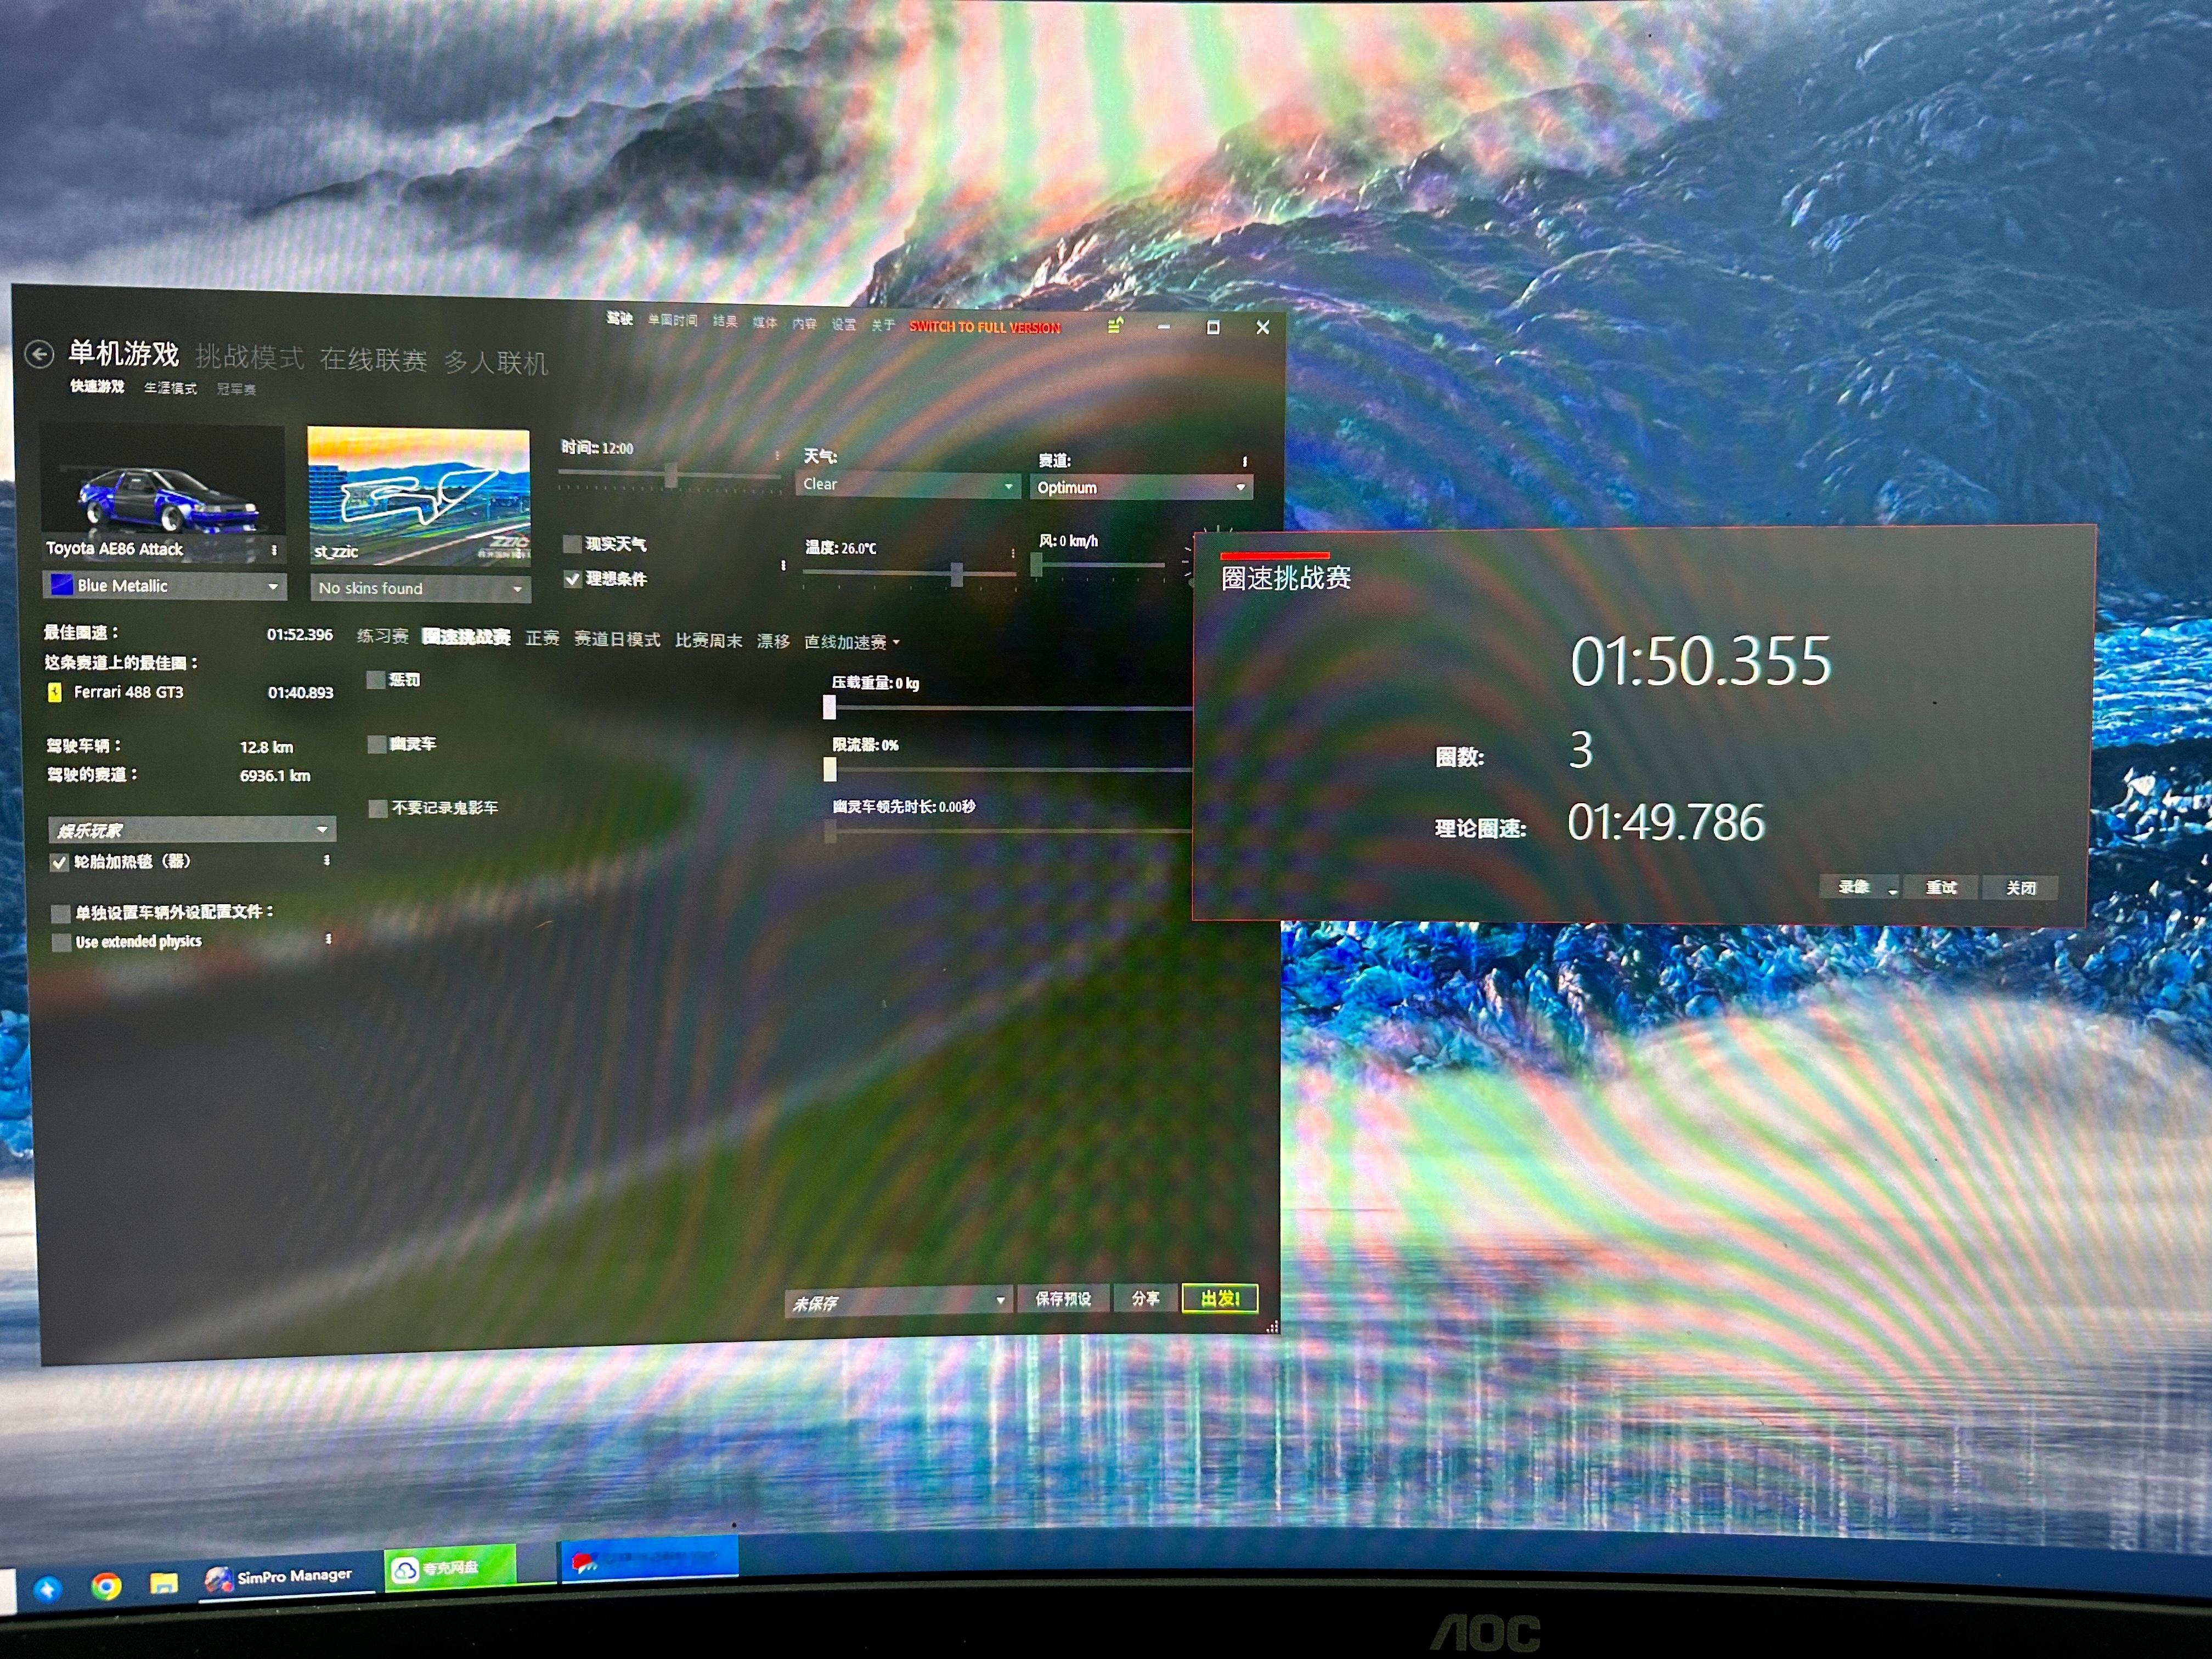
Task: Open Chrome from the taskbar
Action: (x=106, y=1585)
